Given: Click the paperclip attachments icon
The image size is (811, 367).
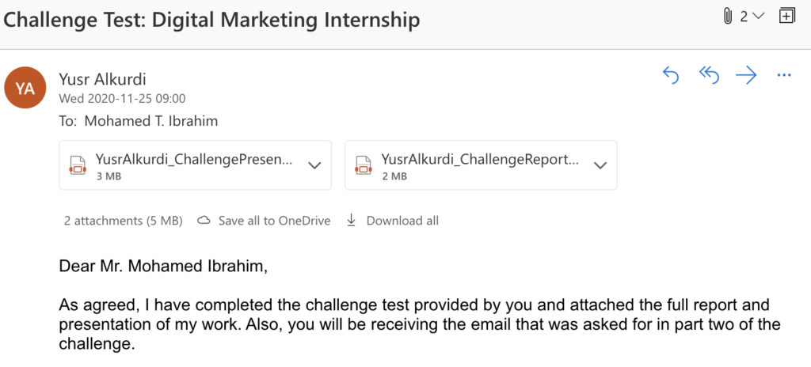Looking at the screenshot, I should [727, 17].
